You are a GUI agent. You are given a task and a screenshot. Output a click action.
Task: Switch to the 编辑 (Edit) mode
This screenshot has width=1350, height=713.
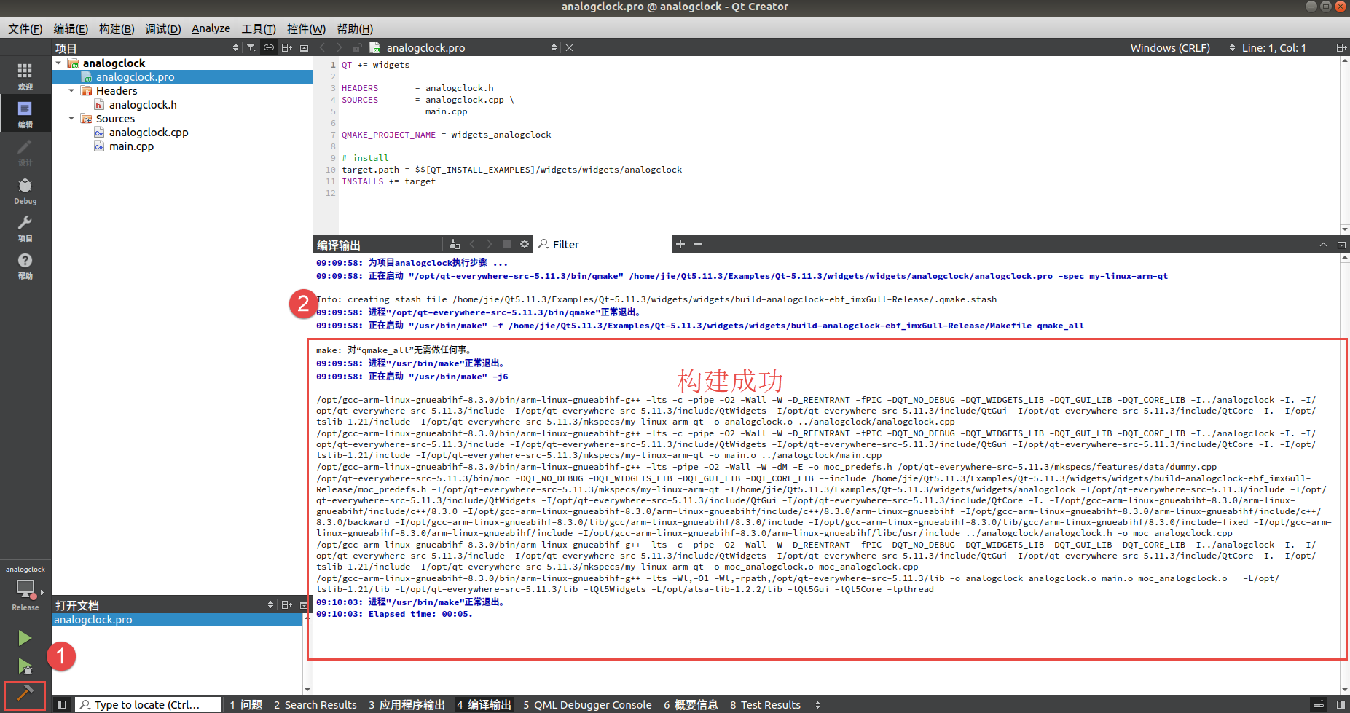coord(25,114)
